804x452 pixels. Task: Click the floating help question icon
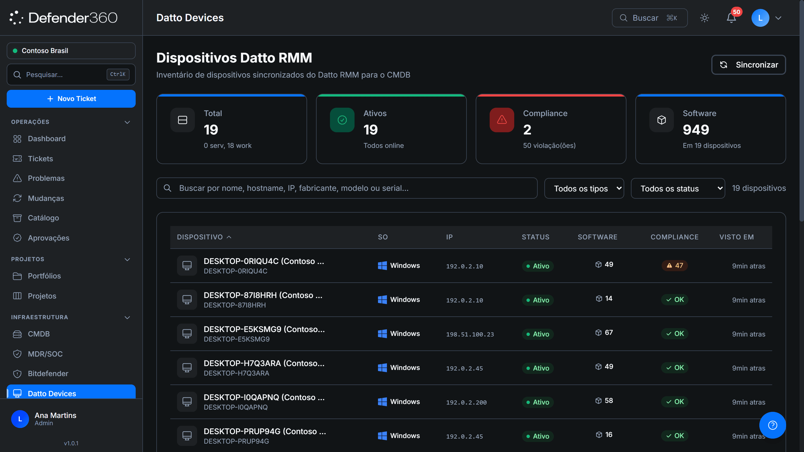pyautogui.click(x=772, y=425)
